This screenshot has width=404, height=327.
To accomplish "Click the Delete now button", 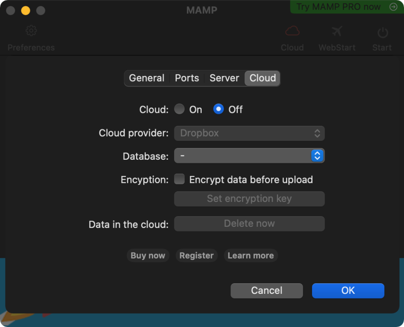I will point(249,223).
